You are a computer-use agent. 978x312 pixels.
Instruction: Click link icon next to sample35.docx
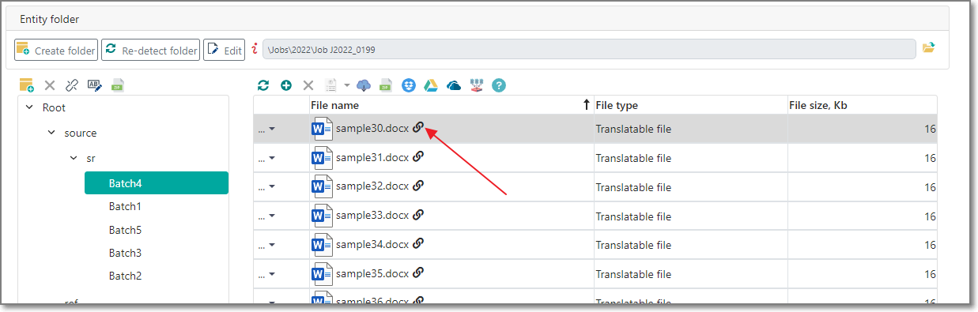(418, 273)
